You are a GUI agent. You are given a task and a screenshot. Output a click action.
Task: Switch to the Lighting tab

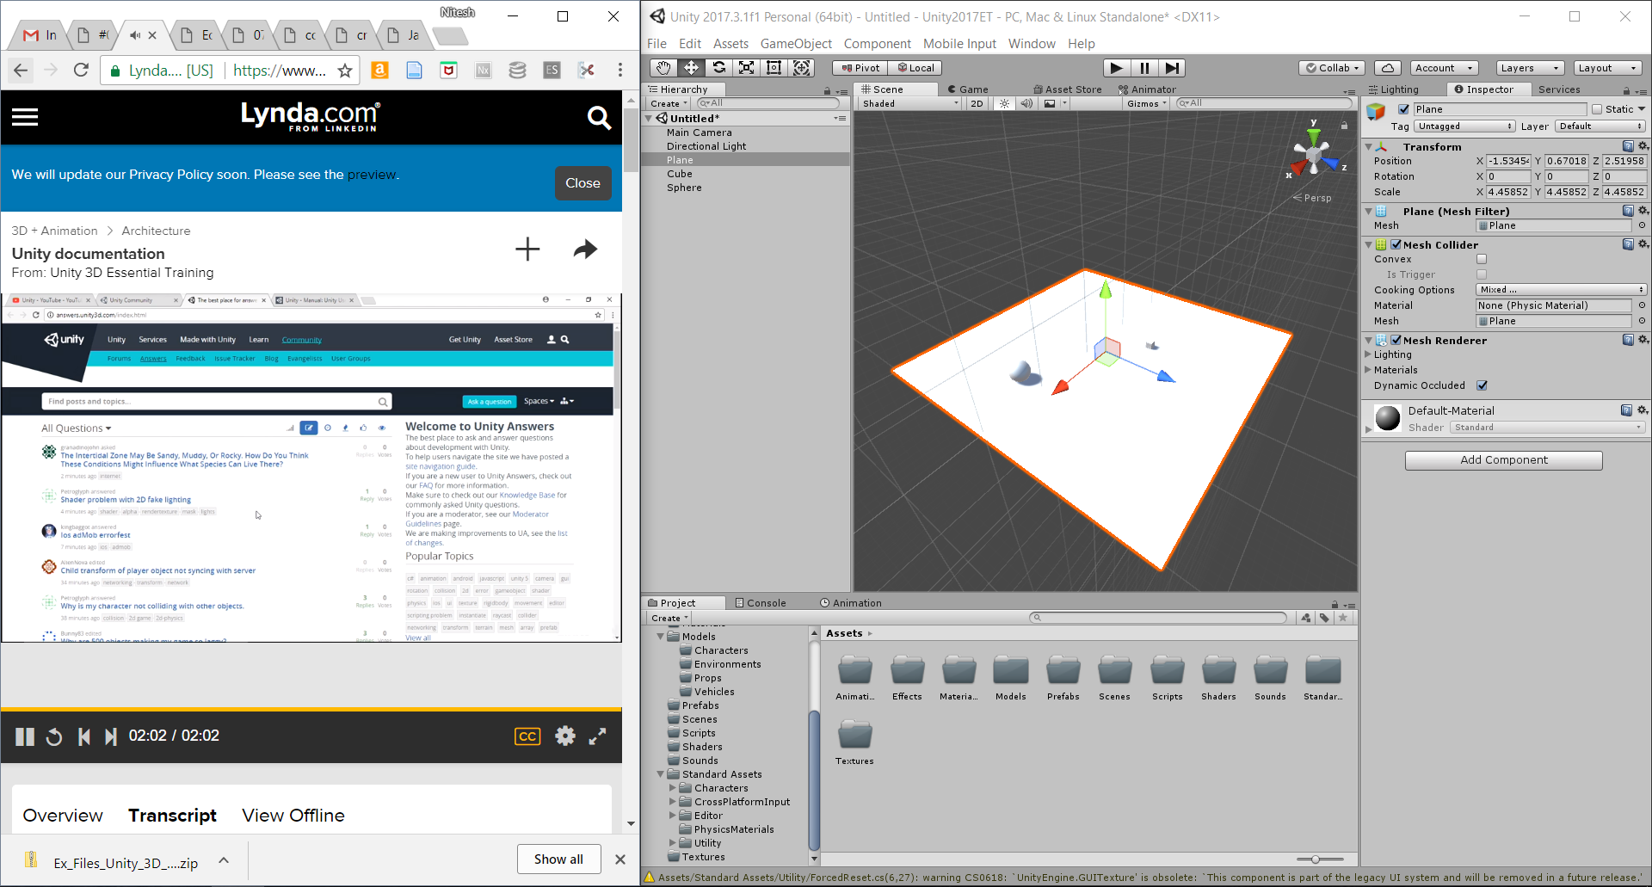tap(1393, 89)
